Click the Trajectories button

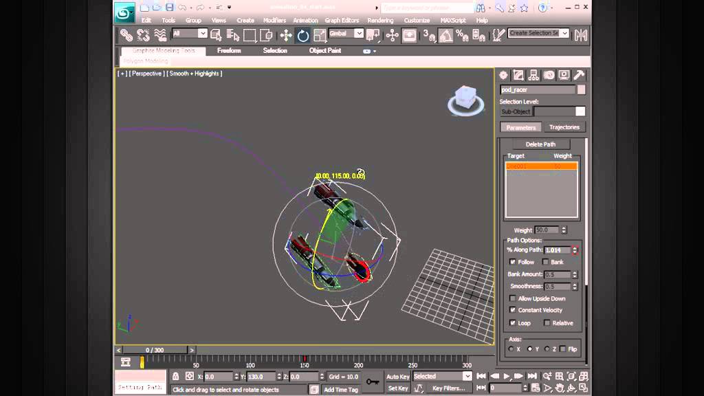pos(564,127)
